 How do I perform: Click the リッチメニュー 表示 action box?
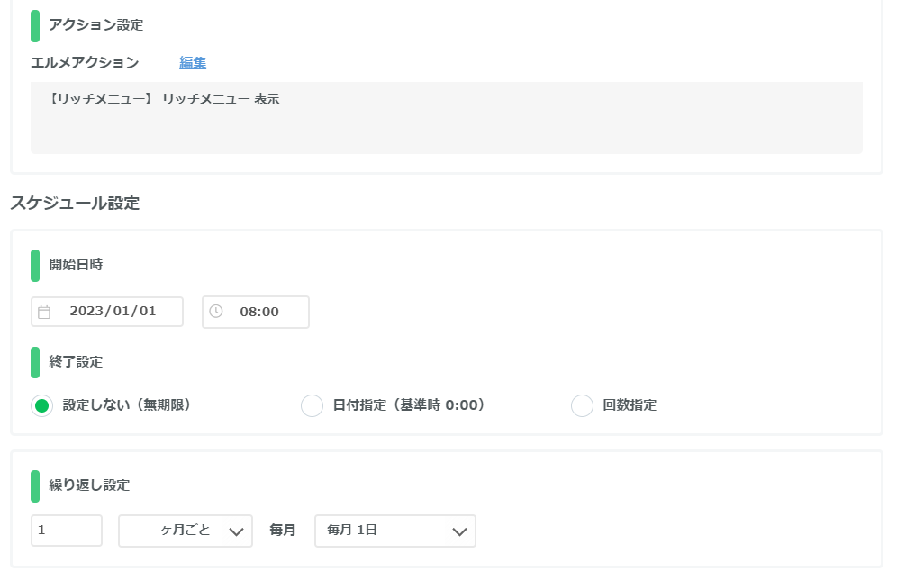click(446, 118)
